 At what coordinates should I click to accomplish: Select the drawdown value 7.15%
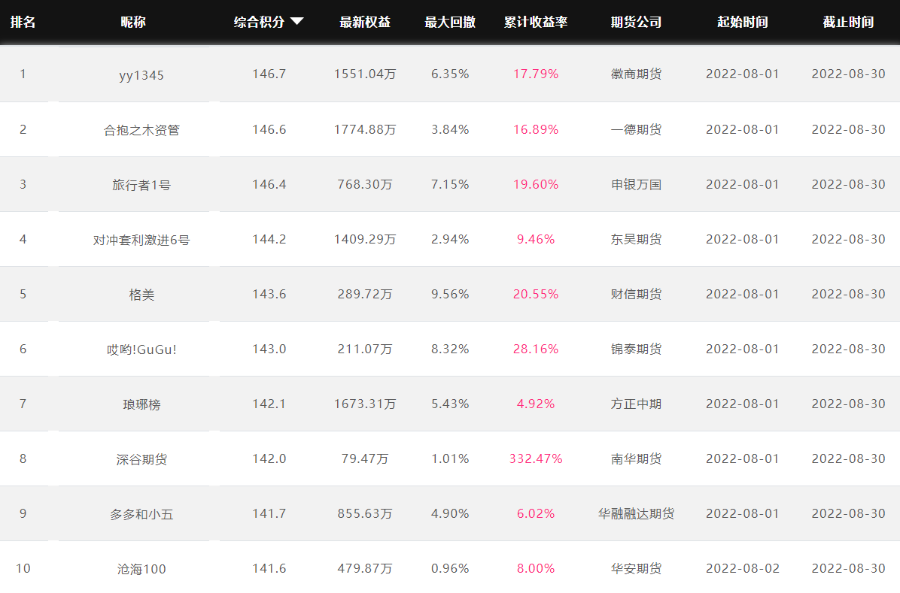pos(450,185)
